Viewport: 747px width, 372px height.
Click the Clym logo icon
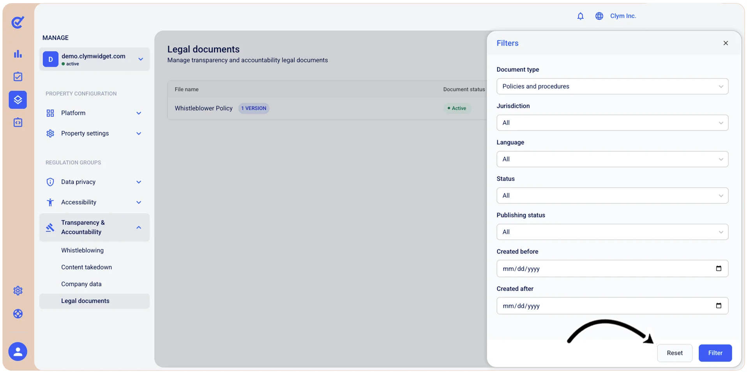tap(18, 22)
